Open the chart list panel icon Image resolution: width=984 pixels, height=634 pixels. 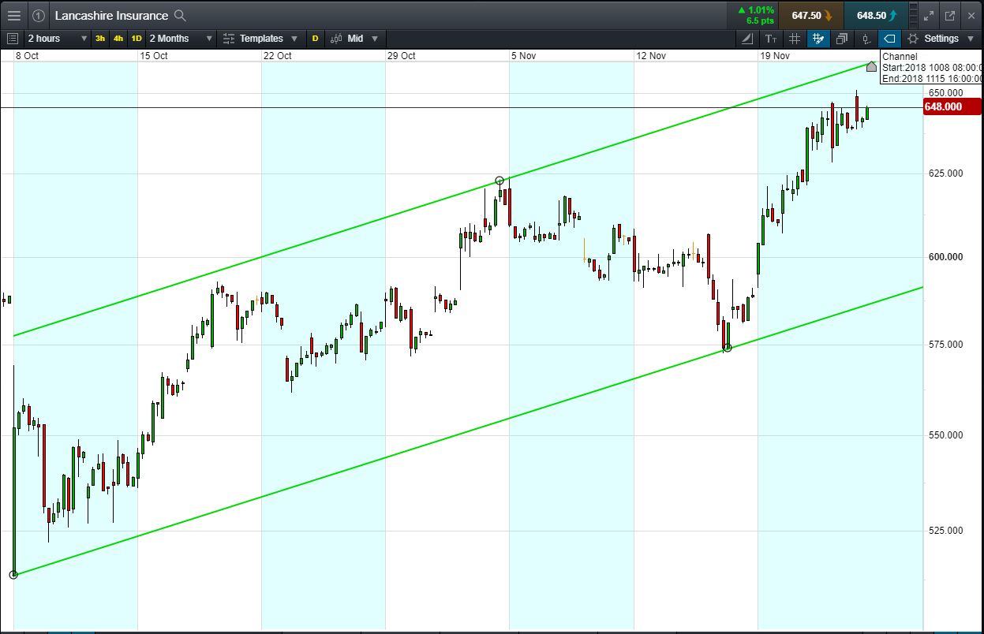coord(12,38)
